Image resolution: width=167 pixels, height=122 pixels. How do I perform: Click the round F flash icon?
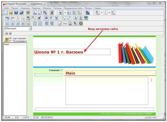click(x=81, y=24)
